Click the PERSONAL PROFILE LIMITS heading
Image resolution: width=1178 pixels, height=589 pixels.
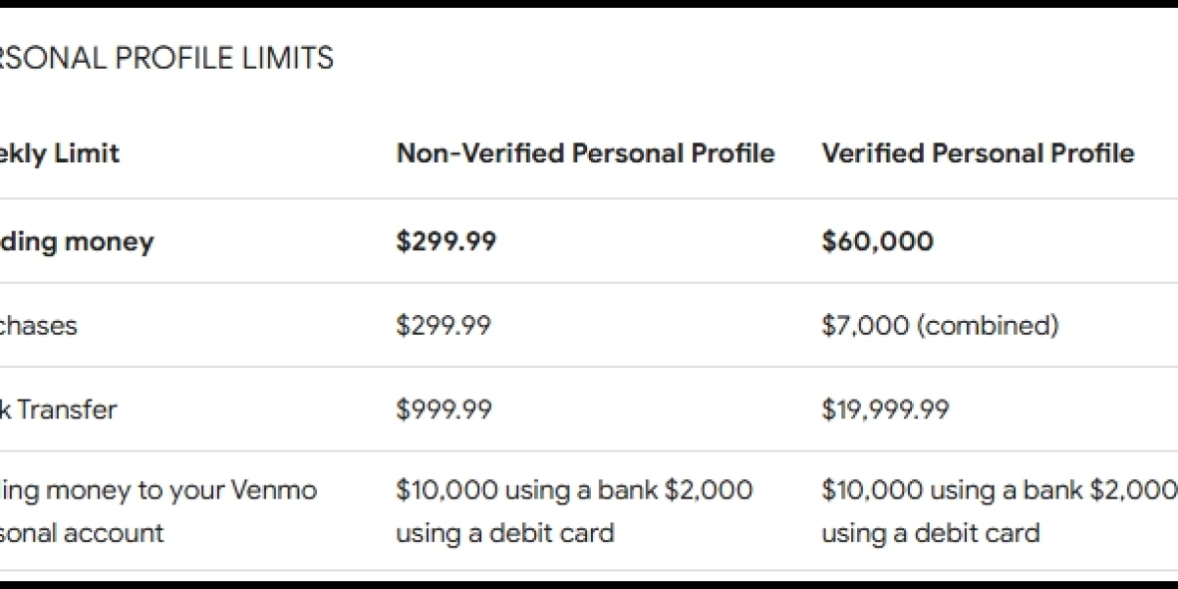(x=167, y=58)
